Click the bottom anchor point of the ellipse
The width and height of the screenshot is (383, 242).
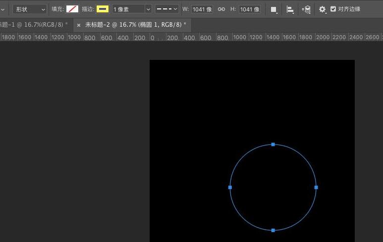[x=273, y=230]
